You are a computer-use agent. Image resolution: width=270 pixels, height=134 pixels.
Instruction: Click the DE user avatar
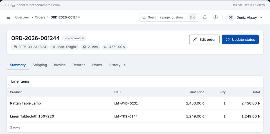tap(231, 17)
